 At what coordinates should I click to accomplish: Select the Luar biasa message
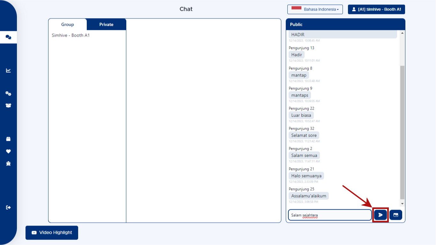[x=301, y=115]
